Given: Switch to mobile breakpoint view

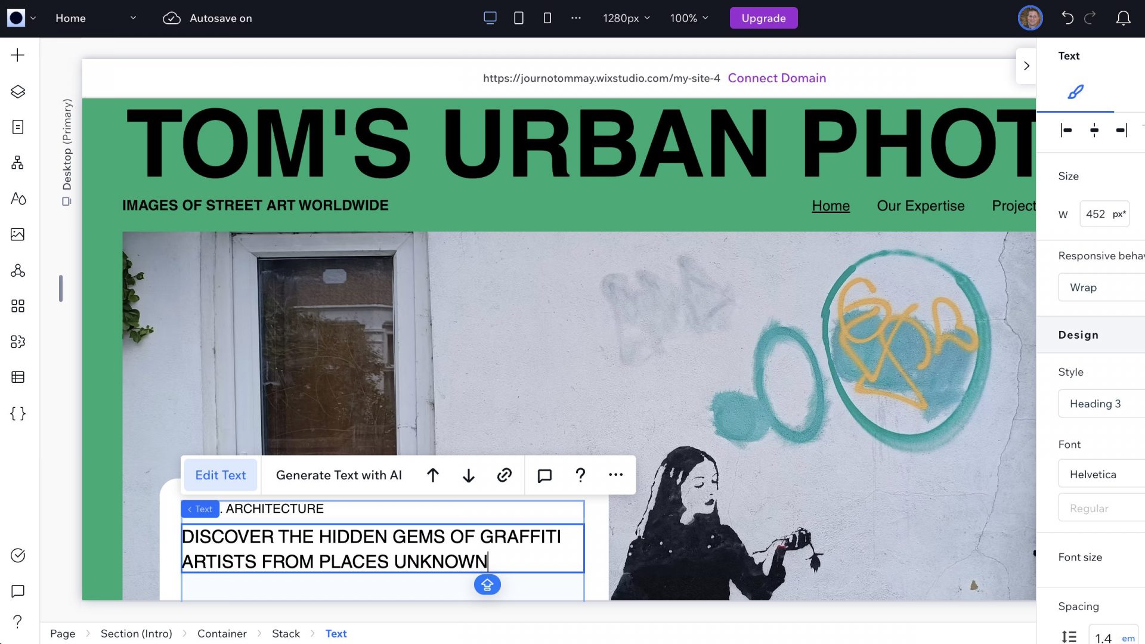Looking at the screenshot, I should (547, 18).
